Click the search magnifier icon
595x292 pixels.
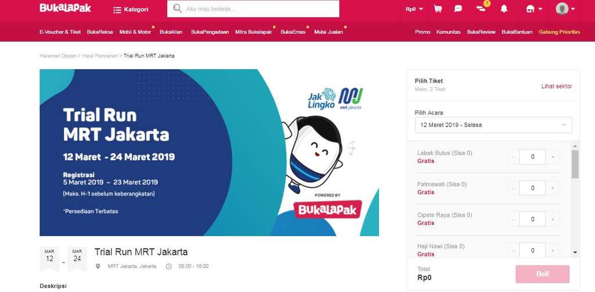[x=177, y=9]
